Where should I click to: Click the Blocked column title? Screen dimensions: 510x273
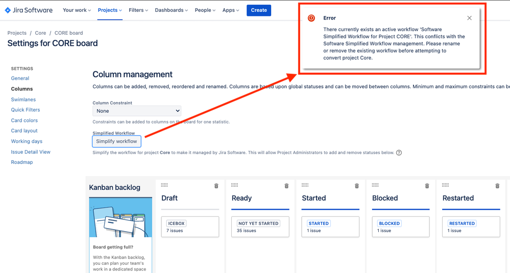(x=385, y=198)
